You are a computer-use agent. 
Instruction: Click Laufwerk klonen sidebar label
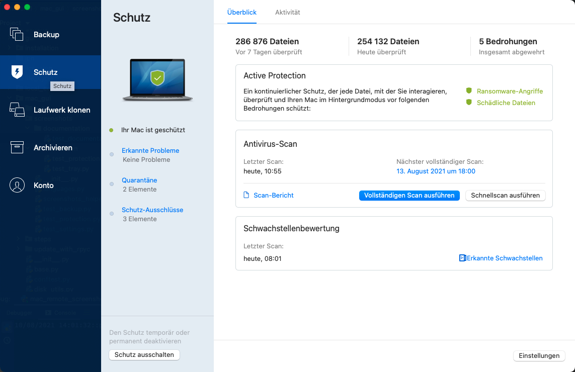click(x=62, y=110)
